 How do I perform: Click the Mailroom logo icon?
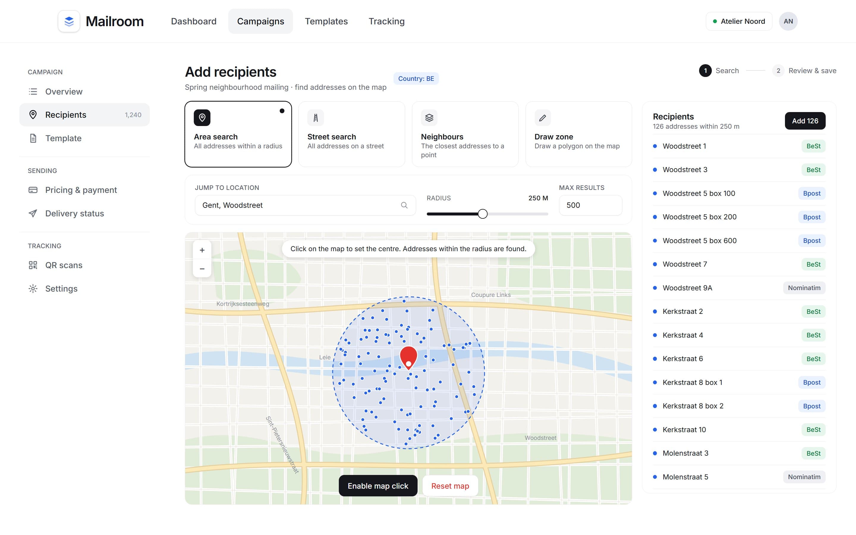coord(69,21)
